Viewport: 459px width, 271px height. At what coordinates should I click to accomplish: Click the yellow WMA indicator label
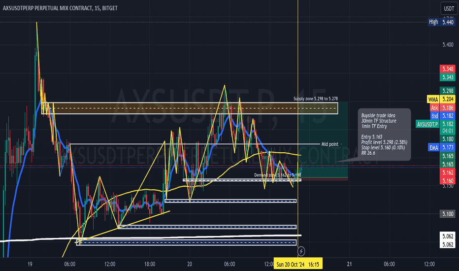tap(433, 100)
